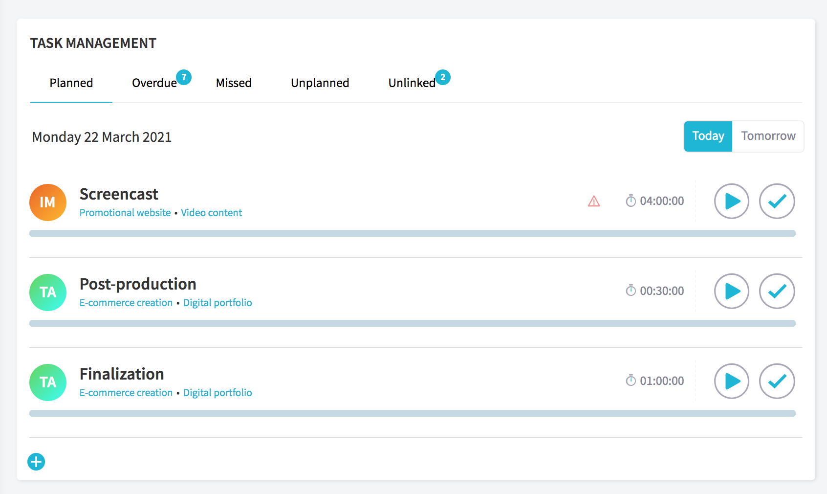Image resolution: width=827 pixels, height=494 pixels.
Task: Click the 01:00:00 planned duration
Action: pyautogui.click(x=662, y=381)
